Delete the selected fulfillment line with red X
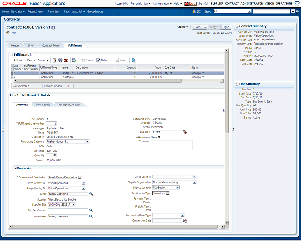This screenshot has width=301, height=241. [66, 60]
